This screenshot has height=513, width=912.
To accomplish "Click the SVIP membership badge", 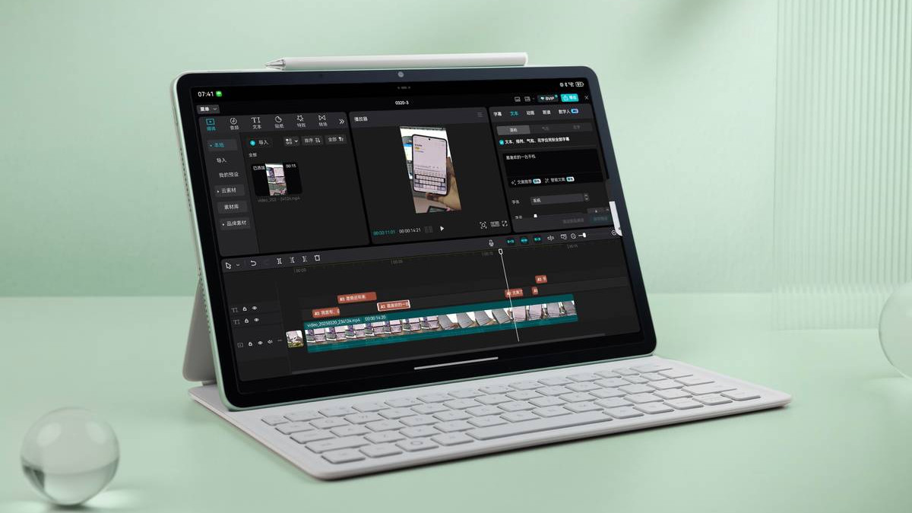I will pos(547,98).
